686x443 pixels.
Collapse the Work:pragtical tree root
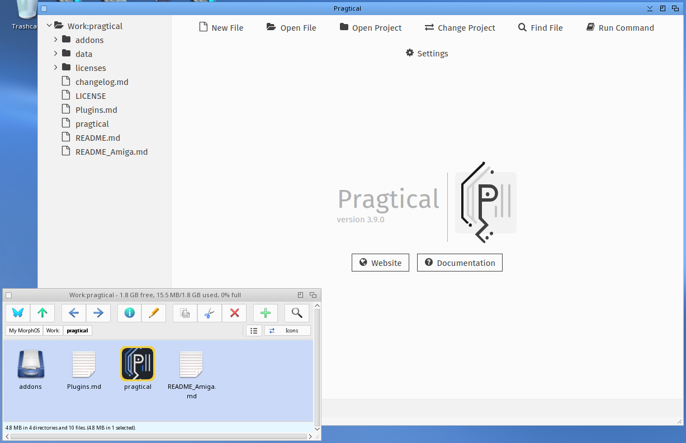(49, 26)
